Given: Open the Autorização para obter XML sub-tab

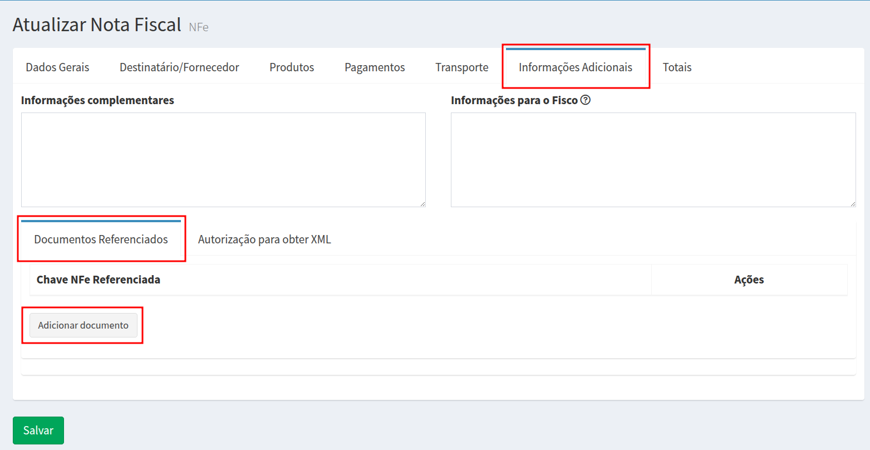Looking at the screenshot, I should coord(264,239).
